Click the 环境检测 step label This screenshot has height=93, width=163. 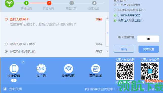coord(26,9)
